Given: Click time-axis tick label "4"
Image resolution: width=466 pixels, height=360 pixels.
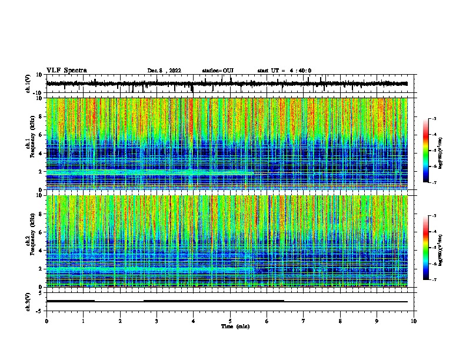Looking at the screenshot, I should tap(194, 321).
